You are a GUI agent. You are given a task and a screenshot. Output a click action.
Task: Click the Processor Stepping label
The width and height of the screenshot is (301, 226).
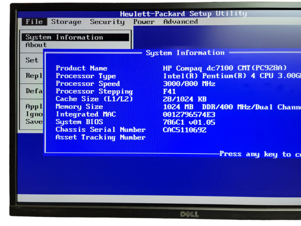[x=94, y=92]
